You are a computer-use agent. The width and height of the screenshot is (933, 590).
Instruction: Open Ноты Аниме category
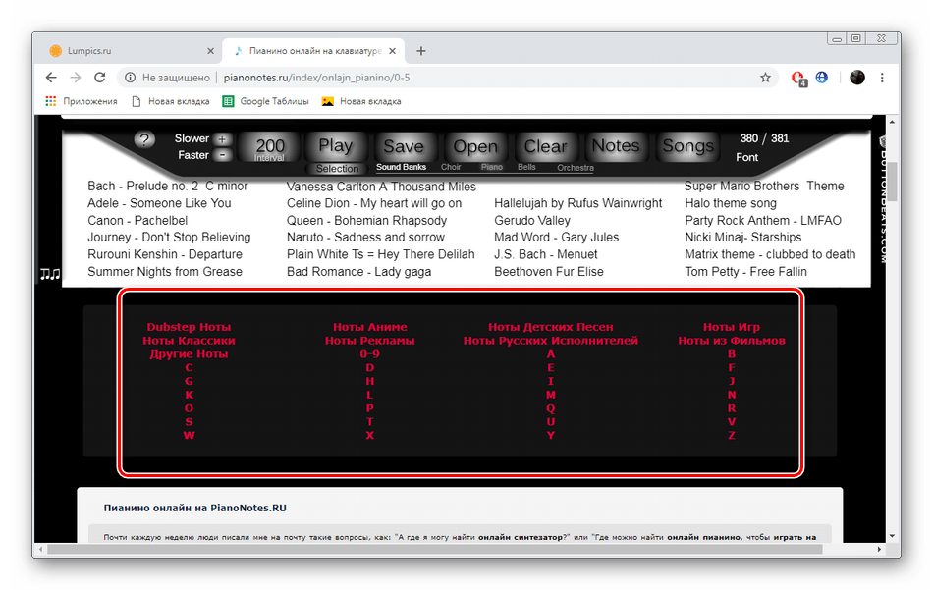click(x=369, y=327)
